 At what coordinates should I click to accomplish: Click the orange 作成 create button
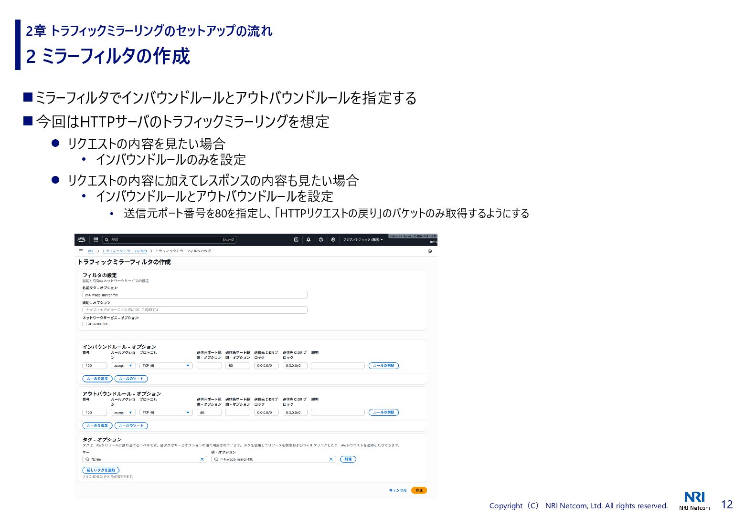pyautogui.click(x=419, y=490)
